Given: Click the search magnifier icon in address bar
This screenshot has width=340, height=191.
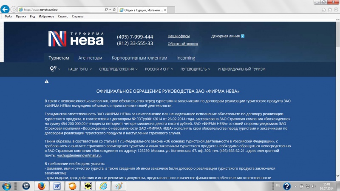Looking at the screenshot, I should [x=106, y=9].
